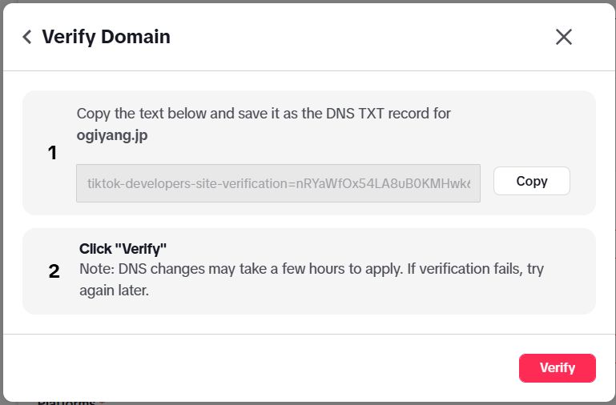Viewport: 616px width, 405px height.
Task: Close the Verify Domain dialog
Action: tap(564, 37)
